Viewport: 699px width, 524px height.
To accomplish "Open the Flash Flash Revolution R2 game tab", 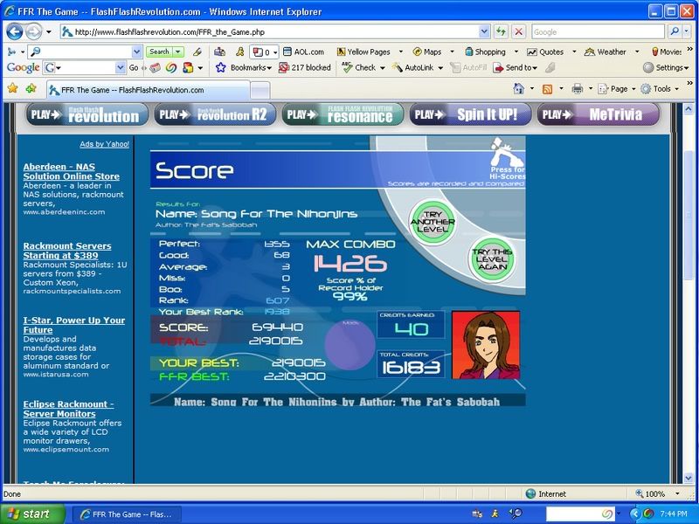I will (215, 114).
